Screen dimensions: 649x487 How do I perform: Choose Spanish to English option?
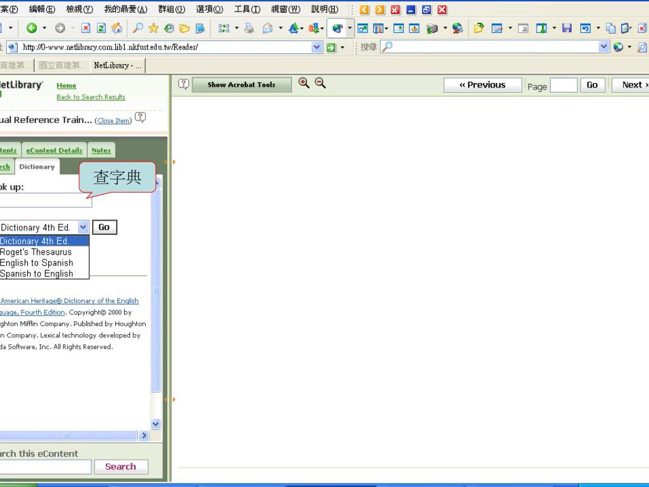(x=44, y=273)
